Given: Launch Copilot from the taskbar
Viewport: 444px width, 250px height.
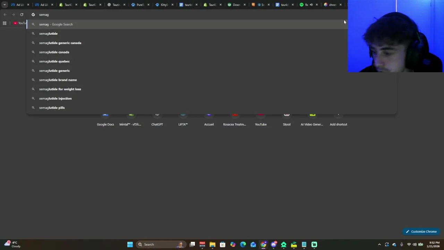Looking at the screenshot, I should [x=233, y=244].
